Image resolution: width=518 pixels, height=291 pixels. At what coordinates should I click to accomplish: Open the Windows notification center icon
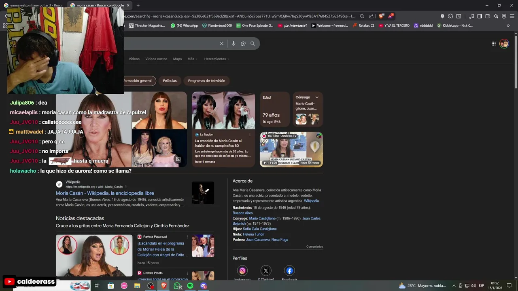509,286
